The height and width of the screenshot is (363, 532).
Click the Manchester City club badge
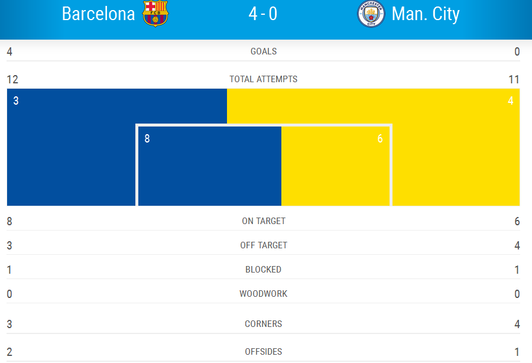point(371,14)
